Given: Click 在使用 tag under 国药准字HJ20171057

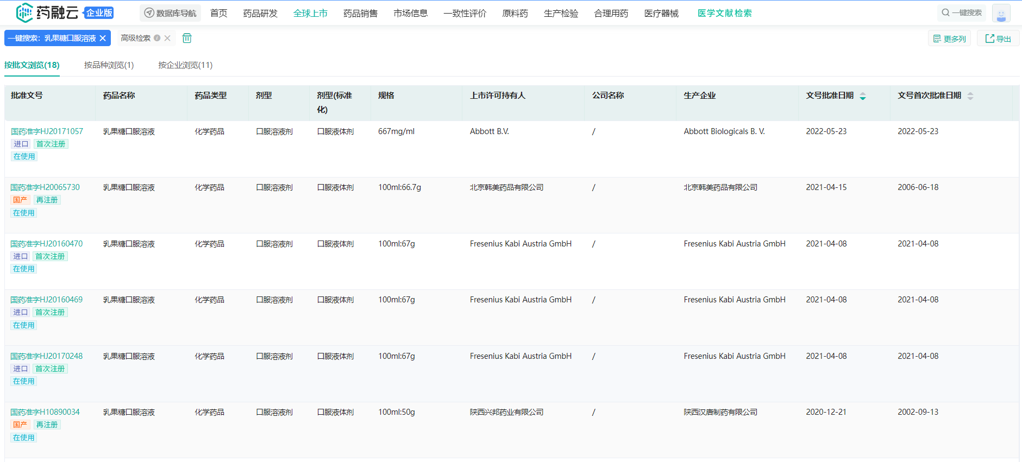Looking at the screenshot, I should [x=24, y=156].
